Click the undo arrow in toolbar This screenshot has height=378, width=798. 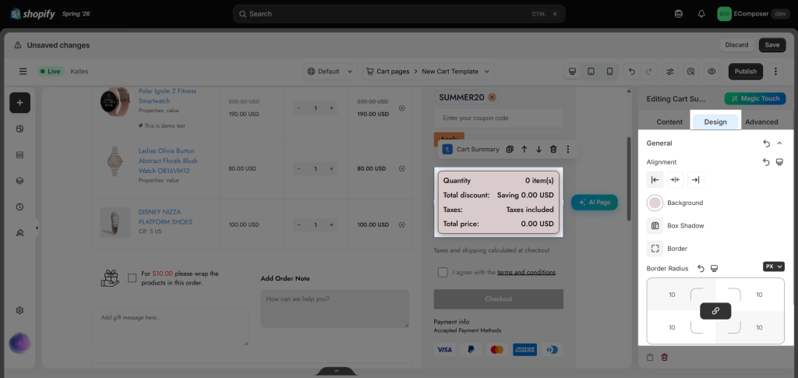(x=632, y=72)
